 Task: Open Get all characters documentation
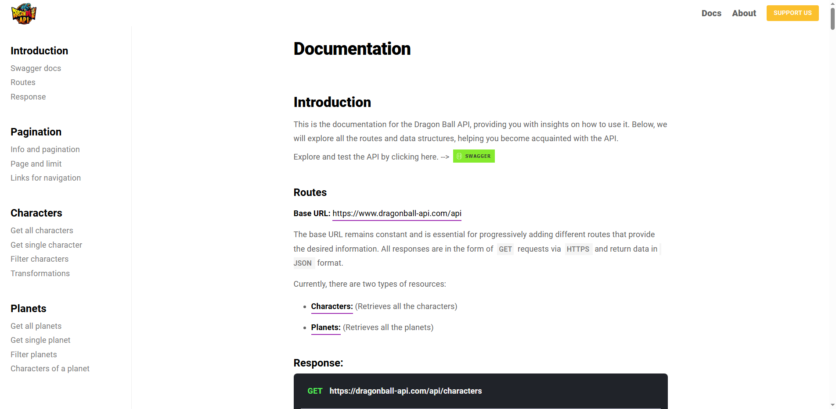pyautogui.click(x=42, y=230)
